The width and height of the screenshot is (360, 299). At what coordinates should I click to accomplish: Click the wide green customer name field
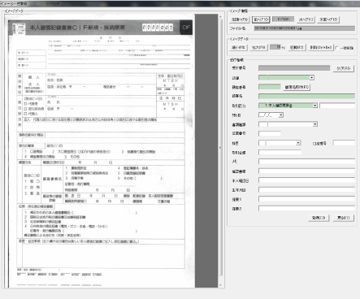[306, 96]
